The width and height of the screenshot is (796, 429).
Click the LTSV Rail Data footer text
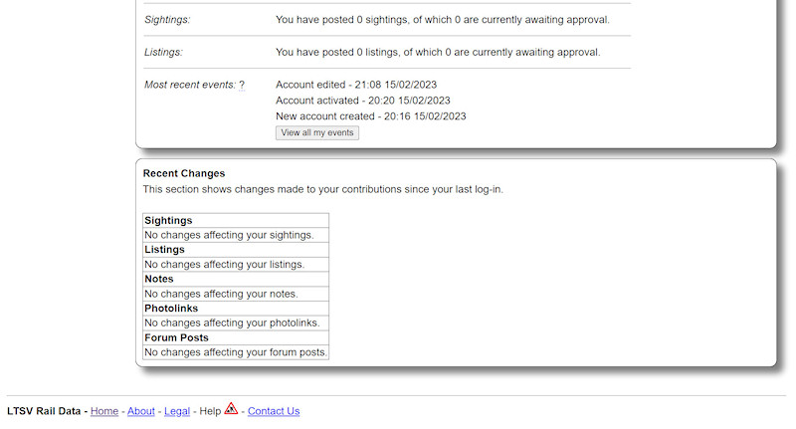45,411
